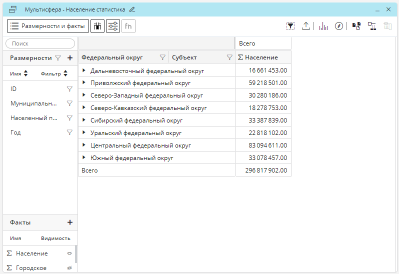The height and width of the screenshot is (274, 399).
Task: Open the settings sliders toolbar button
Action: (113, 26)
